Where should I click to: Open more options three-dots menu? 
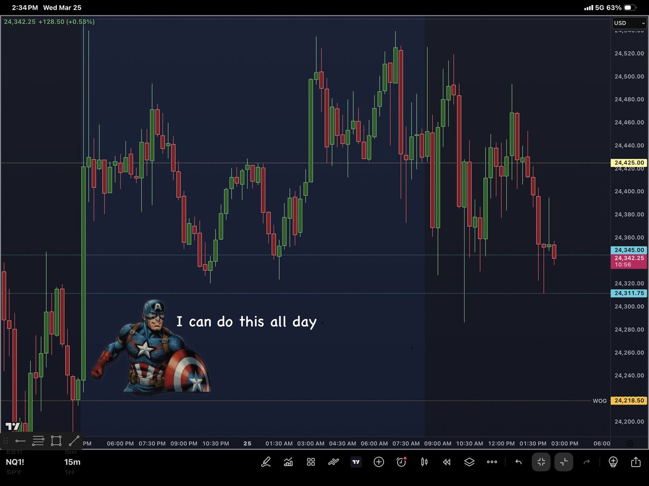point(492,462)
